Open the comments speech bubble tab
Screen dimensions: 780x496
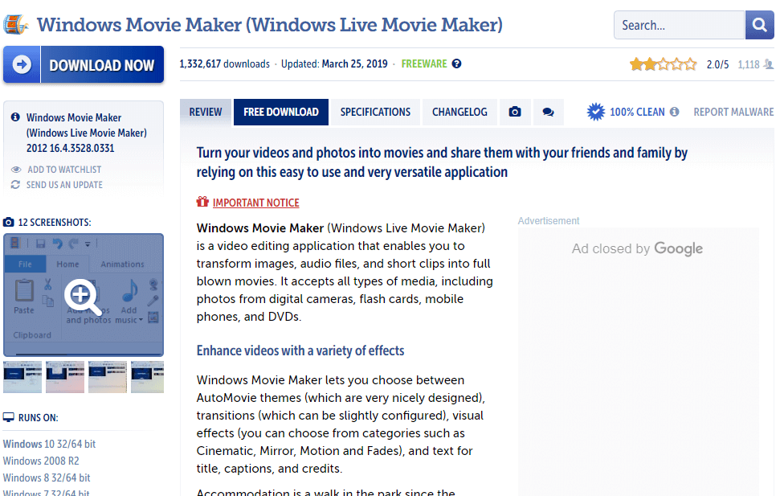[x=548, y=112]
